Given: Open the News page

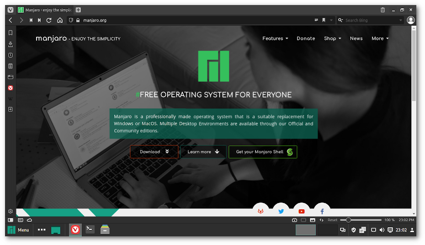Looking at the screenshot, I should [356, 38].
